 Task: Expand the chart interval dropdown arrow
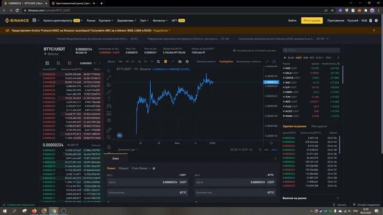pos(151,62)
